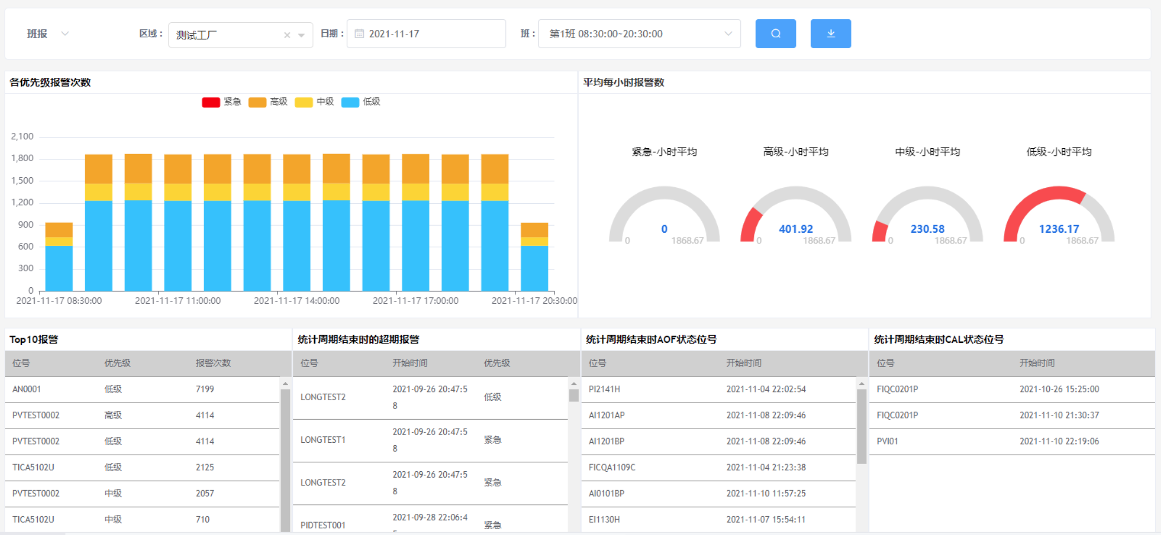This screenshot has width=1161, height=535.
Task: Select FIQC0201P row dated 2021-11-10 21:30:37
Action: point(1012,416)
